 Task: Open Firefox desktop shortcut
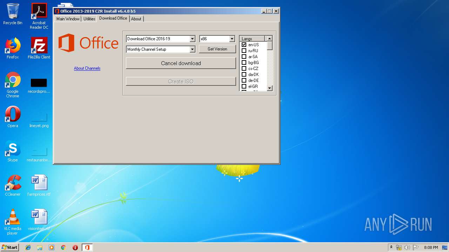click(x=13, y=48)
